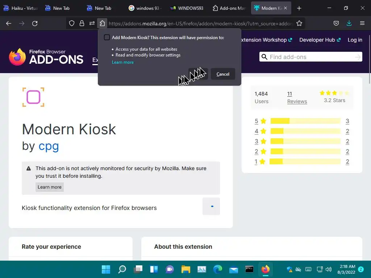Switch to the Add-ons Manager tab

pos(229,8)
